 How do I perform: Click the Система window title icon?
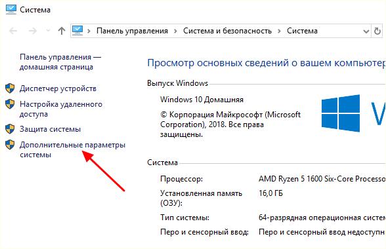(11, 10)
